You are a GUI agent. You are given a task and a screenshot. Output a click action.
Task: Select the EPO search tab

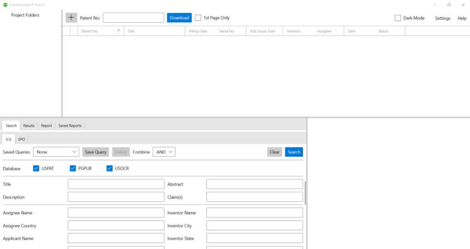click(x=22, y=139)
